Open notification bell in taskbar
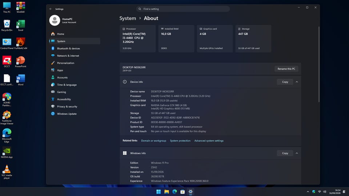 point(344,192)
